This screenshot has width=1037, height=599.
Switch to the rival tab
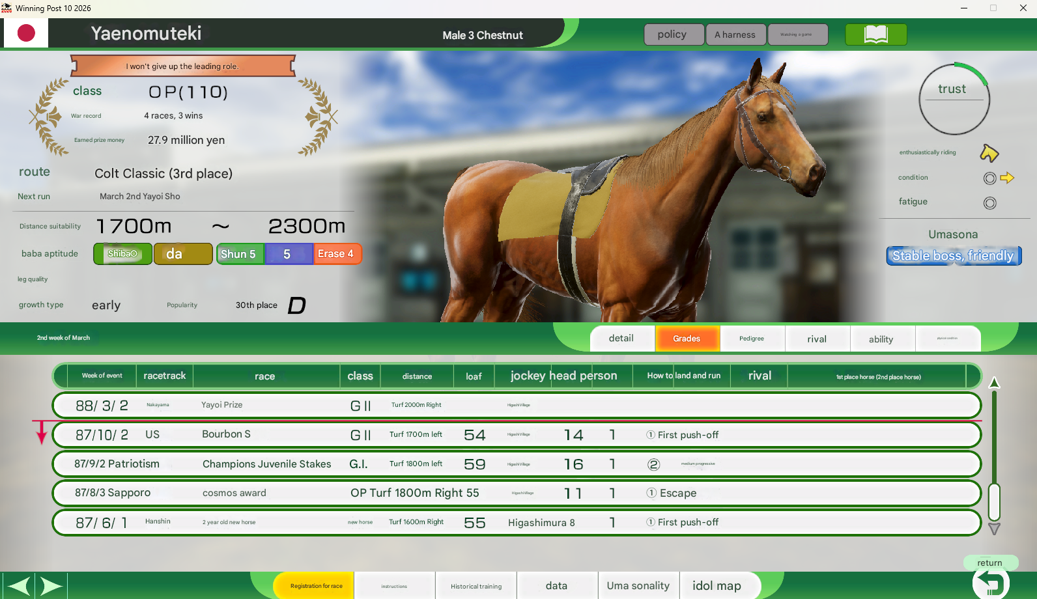click(817, 339)
